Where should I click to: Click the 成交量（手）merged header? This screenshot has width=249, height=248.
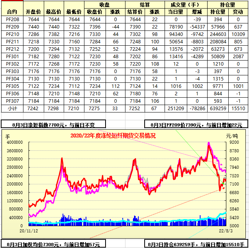pyautogui.click(x=186, y=5)
